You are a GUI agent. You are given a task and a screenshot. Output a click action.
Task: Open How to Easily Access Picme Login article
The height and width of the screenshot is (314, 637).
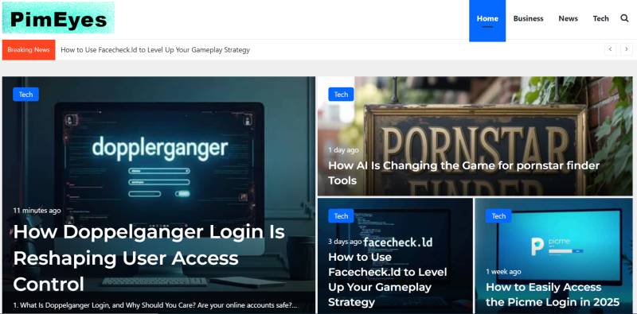(553, 295)
